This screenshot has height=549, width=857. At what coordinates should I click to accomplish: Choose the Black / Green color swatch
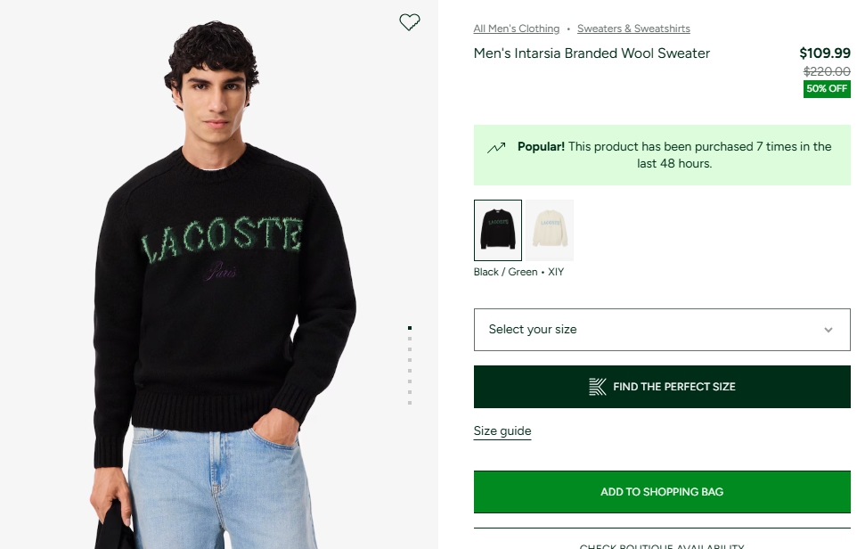[x=498, y=230]
